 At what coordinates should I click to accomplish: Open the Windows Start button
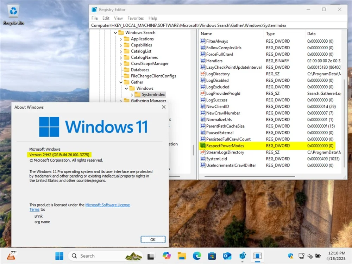tap(59, 256)
